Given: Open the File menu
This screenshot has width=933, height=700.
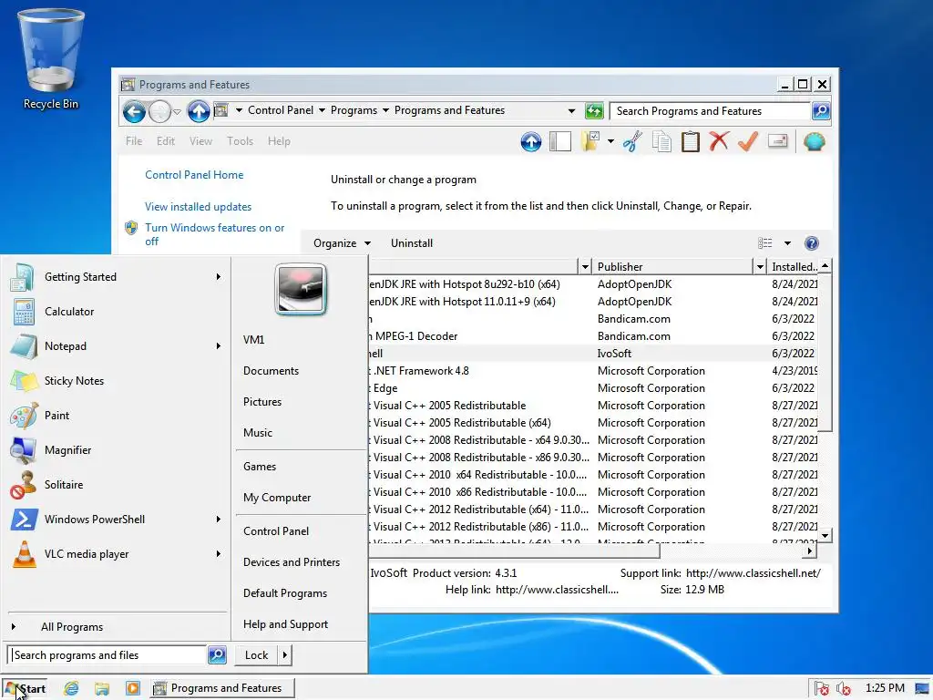Looking at the screenshot, I should click(134, 141).
